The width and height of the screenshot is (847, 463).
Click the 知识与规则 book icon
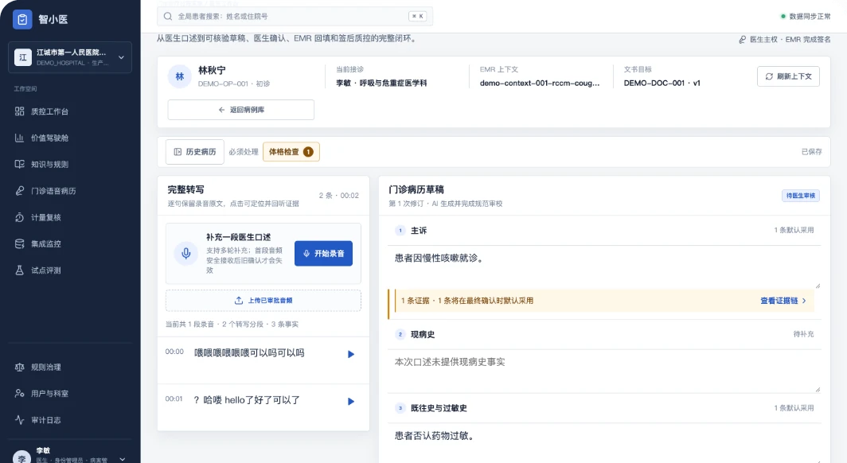pyautogui.click(x=19, y=164)
